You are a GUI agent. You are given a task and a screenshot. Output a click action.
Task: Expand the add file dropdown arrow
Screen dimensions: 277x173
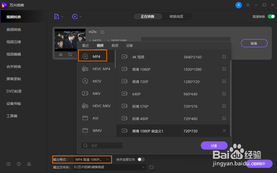tap(62, 17)
